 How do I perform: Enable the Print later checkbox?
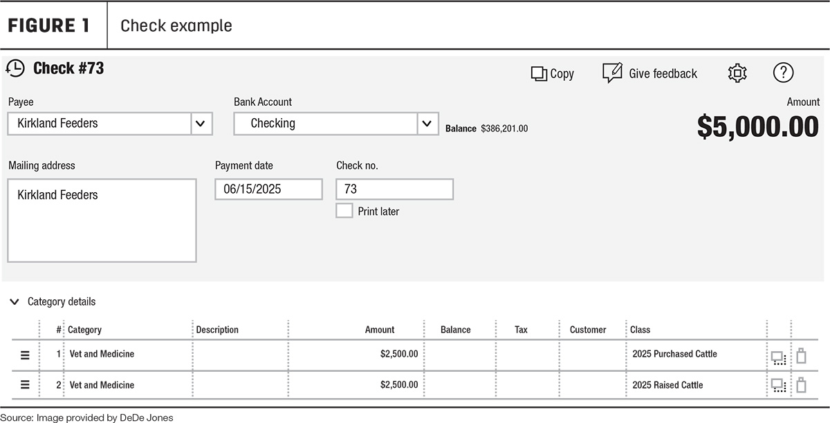pos(344,211)
